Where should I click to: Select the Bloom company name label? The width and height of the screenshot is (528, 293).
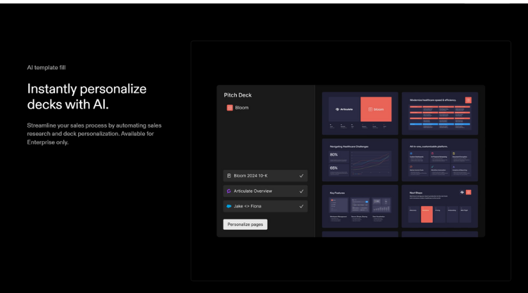(x=242, y=107)
